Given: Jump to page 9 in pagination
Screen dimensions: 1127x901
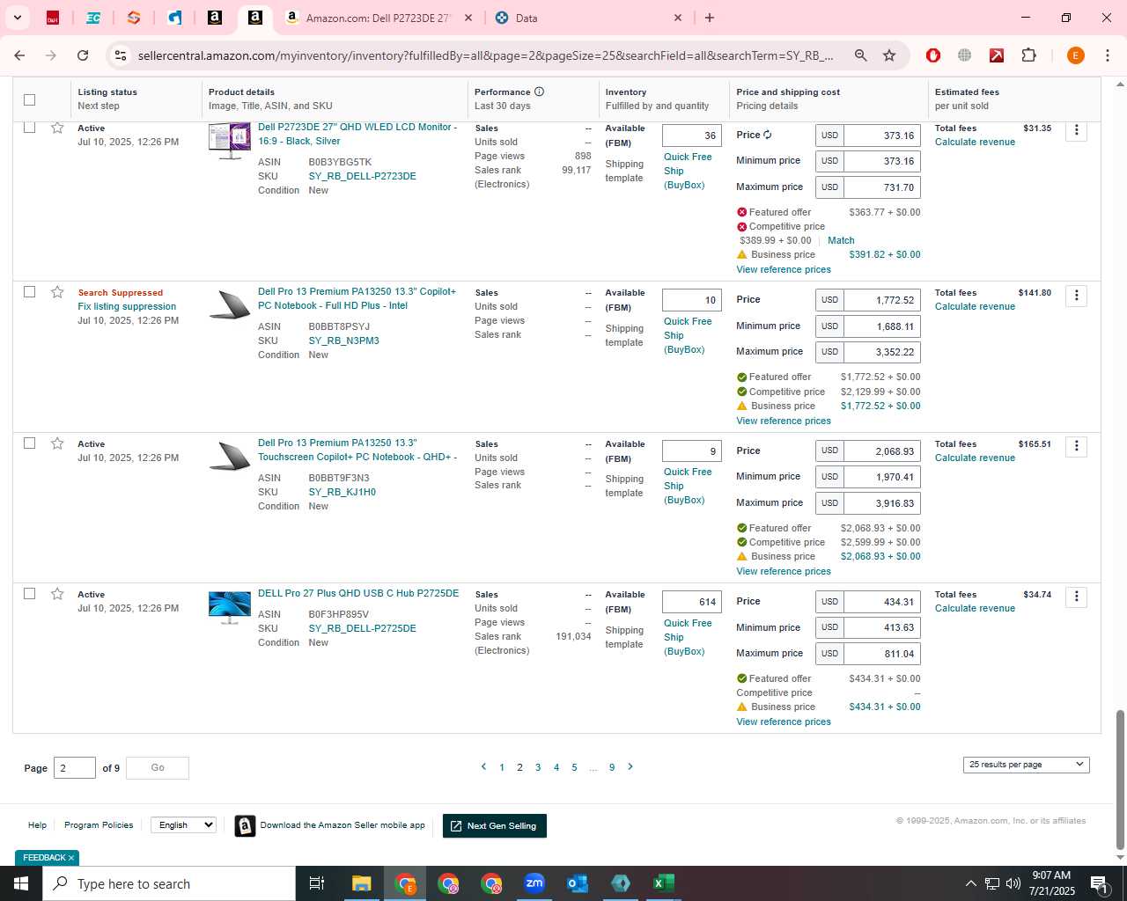Looking at the screenshot, I should click(612, 767).
